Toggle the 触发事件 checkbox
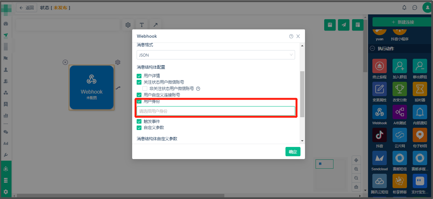The image size is (433, 199). click(x=139, y=122)
